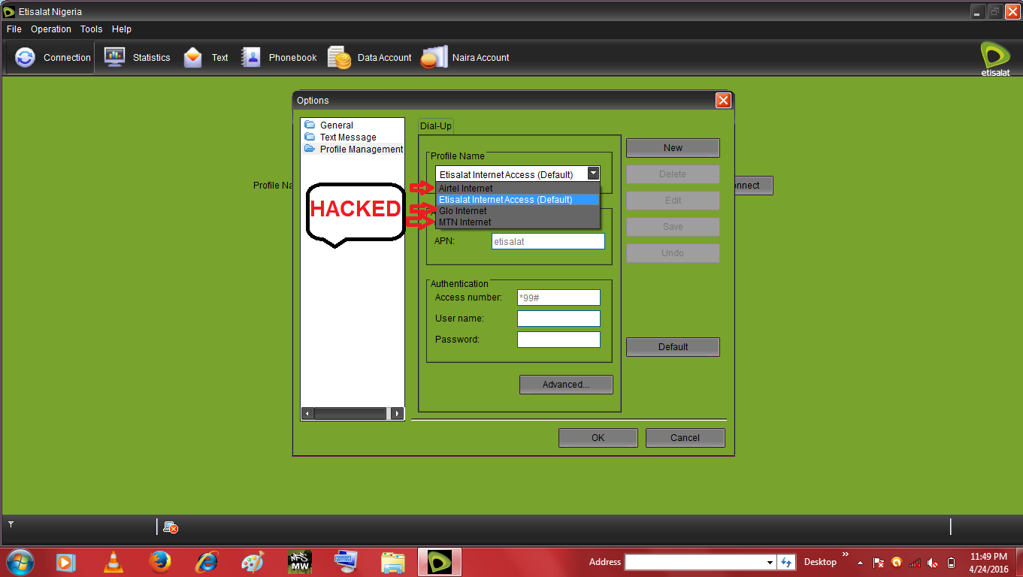Launch Firefox from taskbar
The image size is (1023, 577).
coord(159,562)
